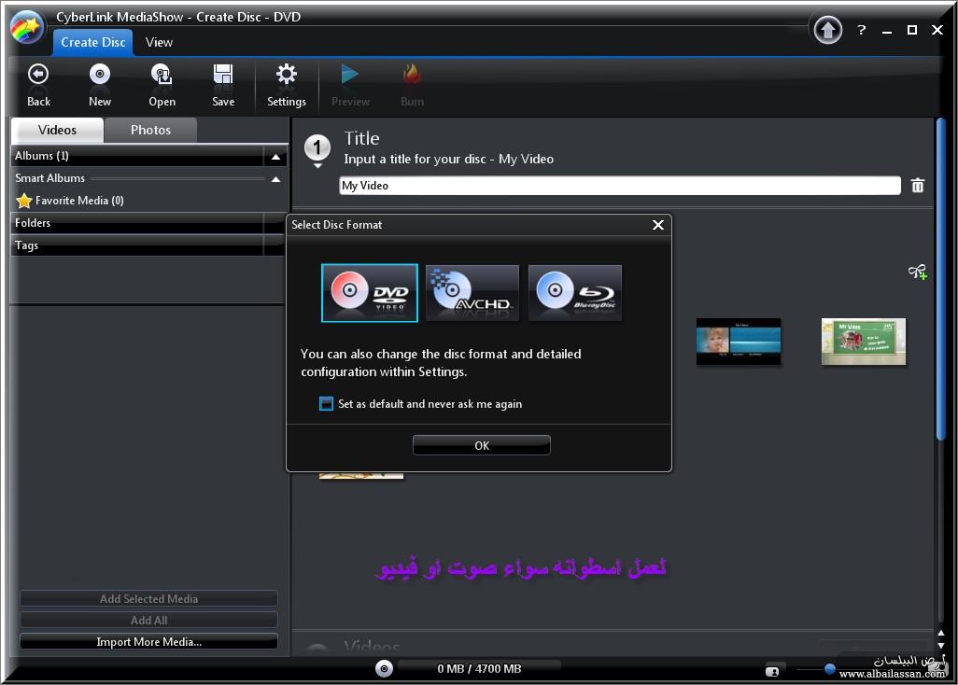This screenshot has width=958, height=685.
Task: Select the Blu-ray Disc format
Action: pos(575,293)
